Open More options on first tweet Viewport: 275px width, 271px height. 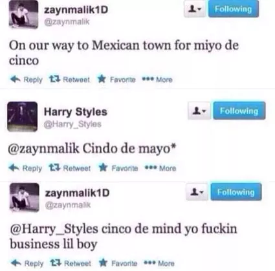(x=157, y=80)
